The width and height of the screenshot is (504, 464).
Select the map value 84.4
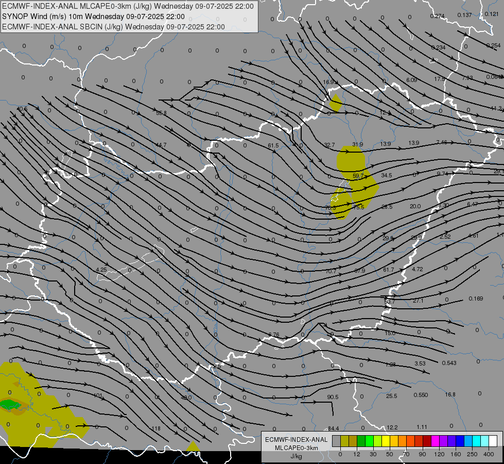[333, 428]
